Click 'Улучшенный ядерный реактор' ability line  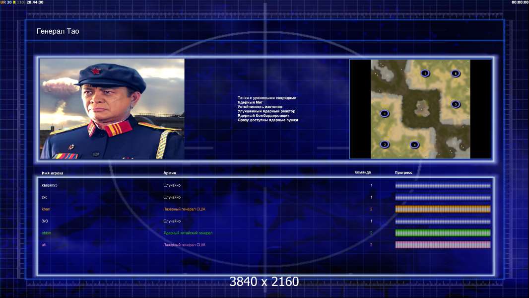[266, 111]
